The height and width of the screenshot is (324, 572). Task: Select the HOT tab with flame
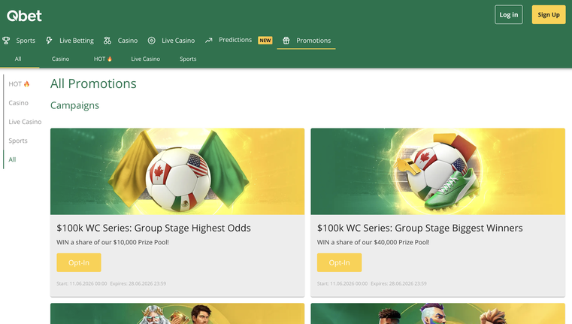[103, 59]
